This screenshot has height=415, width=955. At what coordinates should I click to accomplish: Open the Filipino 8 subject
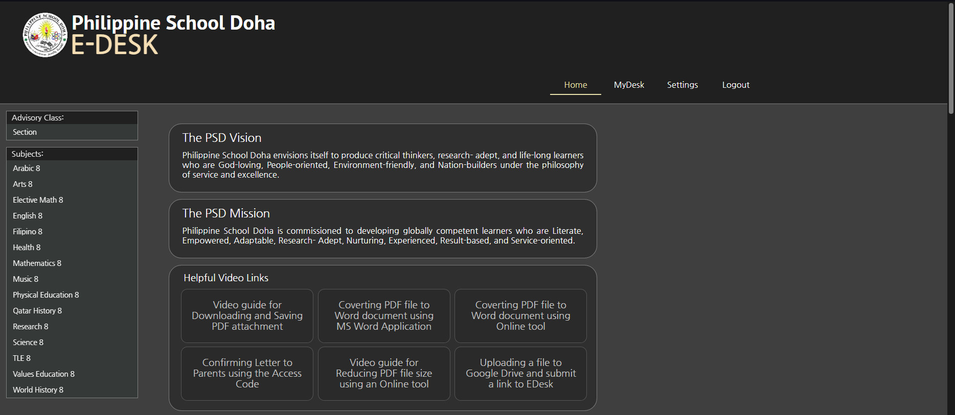pyautogui.click(x=72, y=232)
